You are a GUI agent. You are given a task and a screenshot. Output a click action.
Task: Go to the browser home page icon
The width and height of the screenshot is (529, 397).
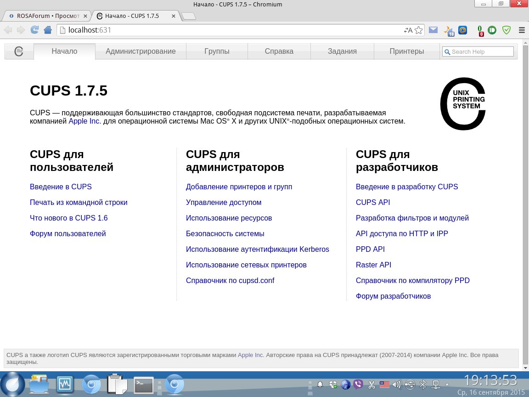coord(47,30)
